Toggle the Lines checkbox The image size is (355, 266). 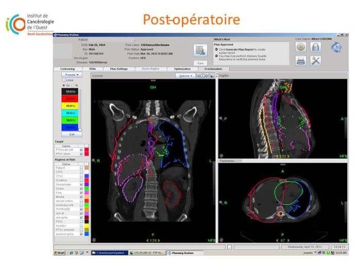[x=64, y=80]
